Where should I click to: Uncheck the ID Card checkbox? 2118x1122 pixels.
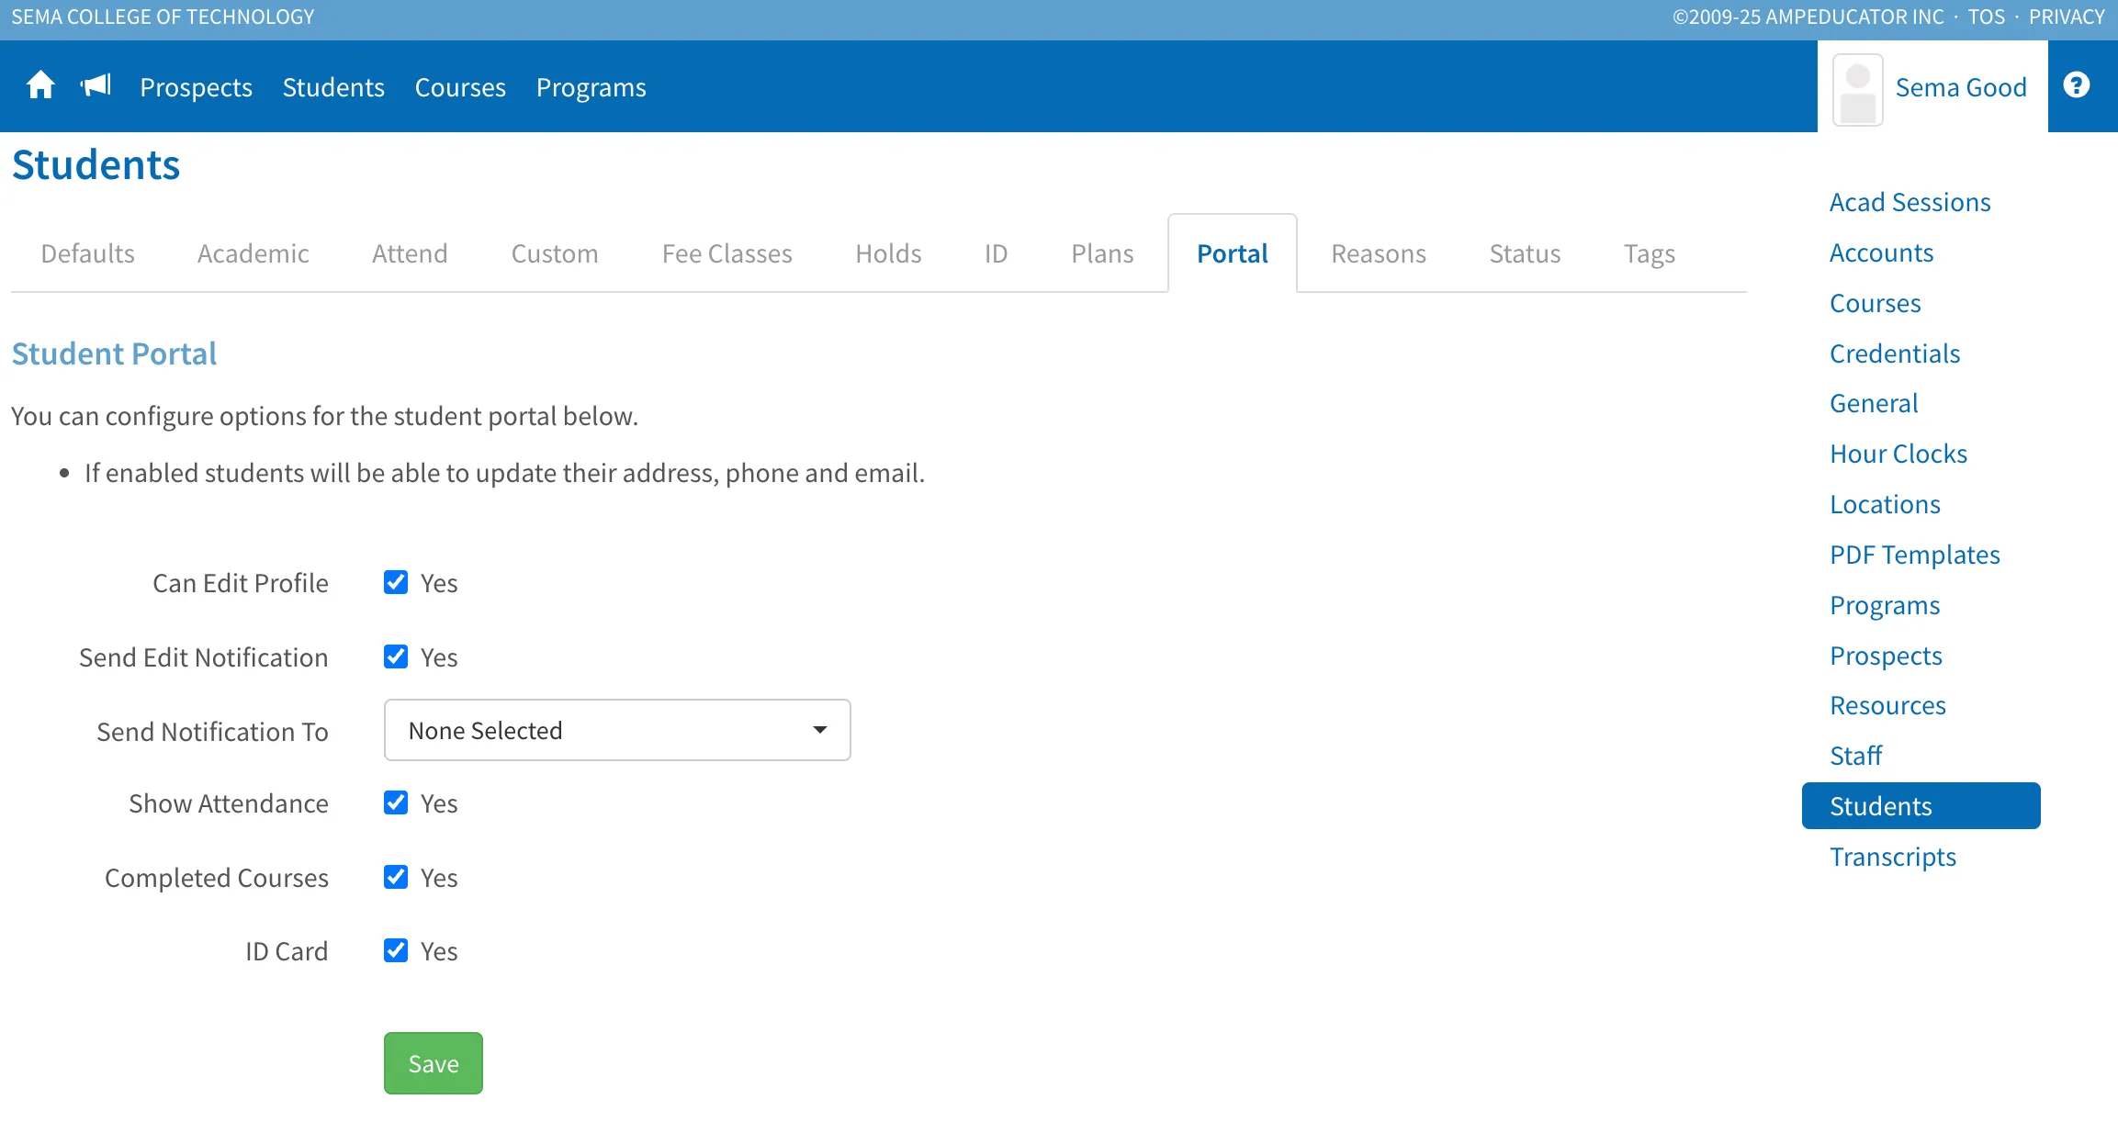(396, 950)
